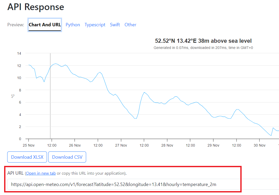Switch to the Python preview tab

(73, 25)
